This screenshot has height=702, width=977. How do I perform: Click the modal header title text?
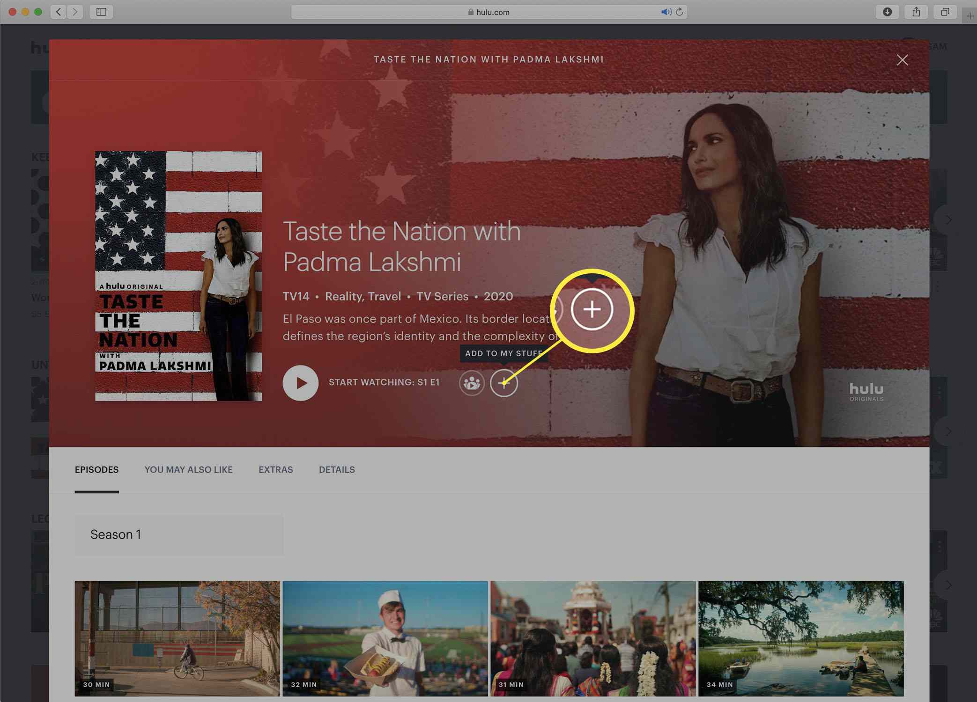point(488,59)
